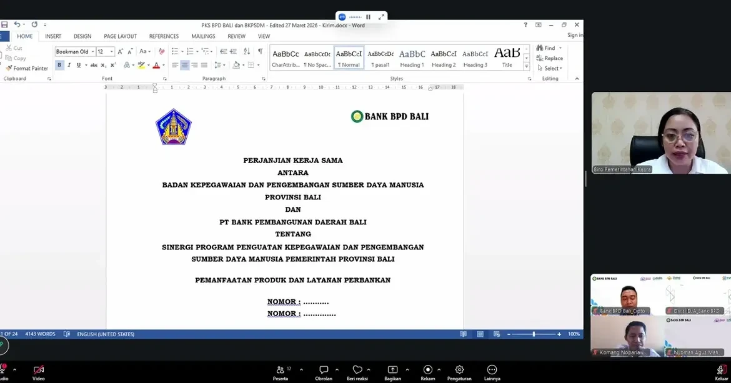The image size is (731, 383).
Task: Undo the last action in Word
Action: (16, 25)
